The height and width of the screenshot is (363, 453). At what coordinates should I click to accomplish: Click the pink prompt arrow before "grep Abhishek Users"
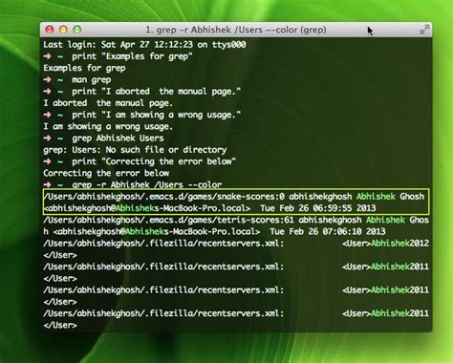[47, 139]
